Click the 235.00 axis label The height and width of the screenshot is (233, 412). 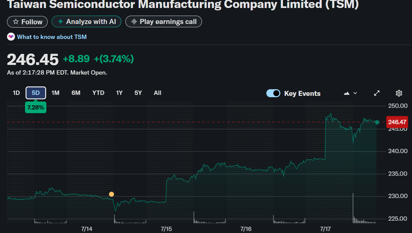398,174
